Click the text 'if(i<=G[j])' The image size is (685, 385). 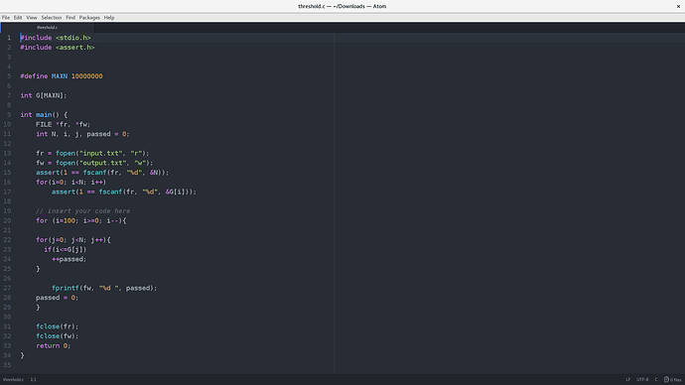(x=66, y=249)
